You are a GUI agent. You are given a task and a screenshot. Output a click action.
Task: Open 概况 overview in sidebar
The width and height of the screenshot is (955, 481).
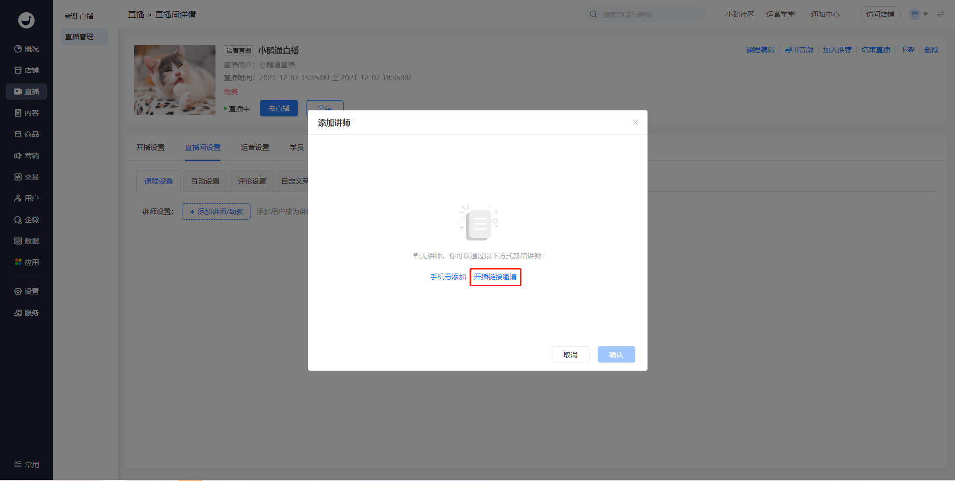[26, 49]
